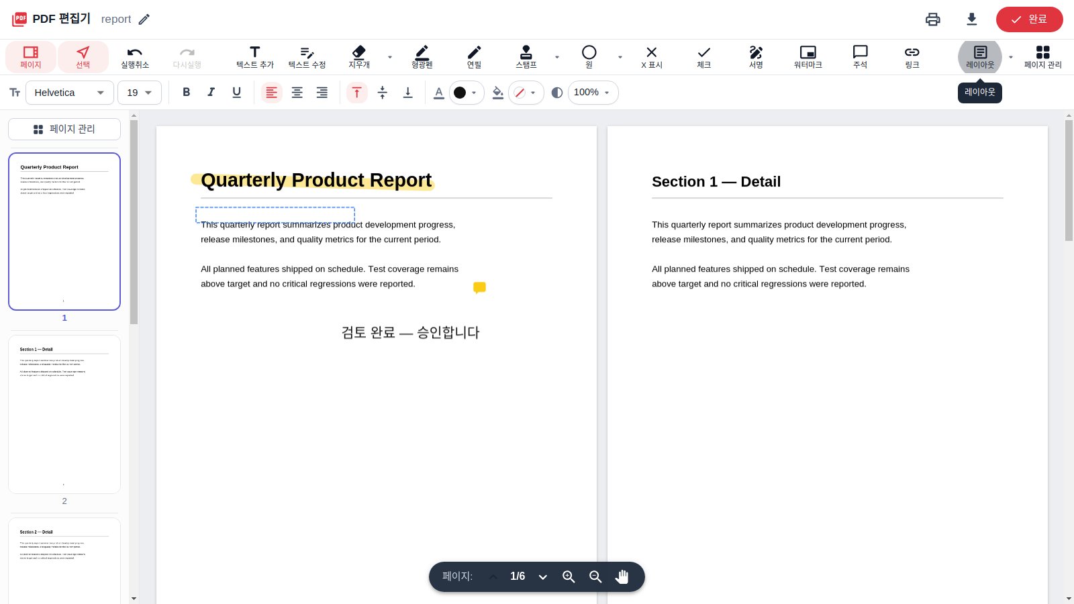Open the fill color swatch (no fill)

coord(526,93)
